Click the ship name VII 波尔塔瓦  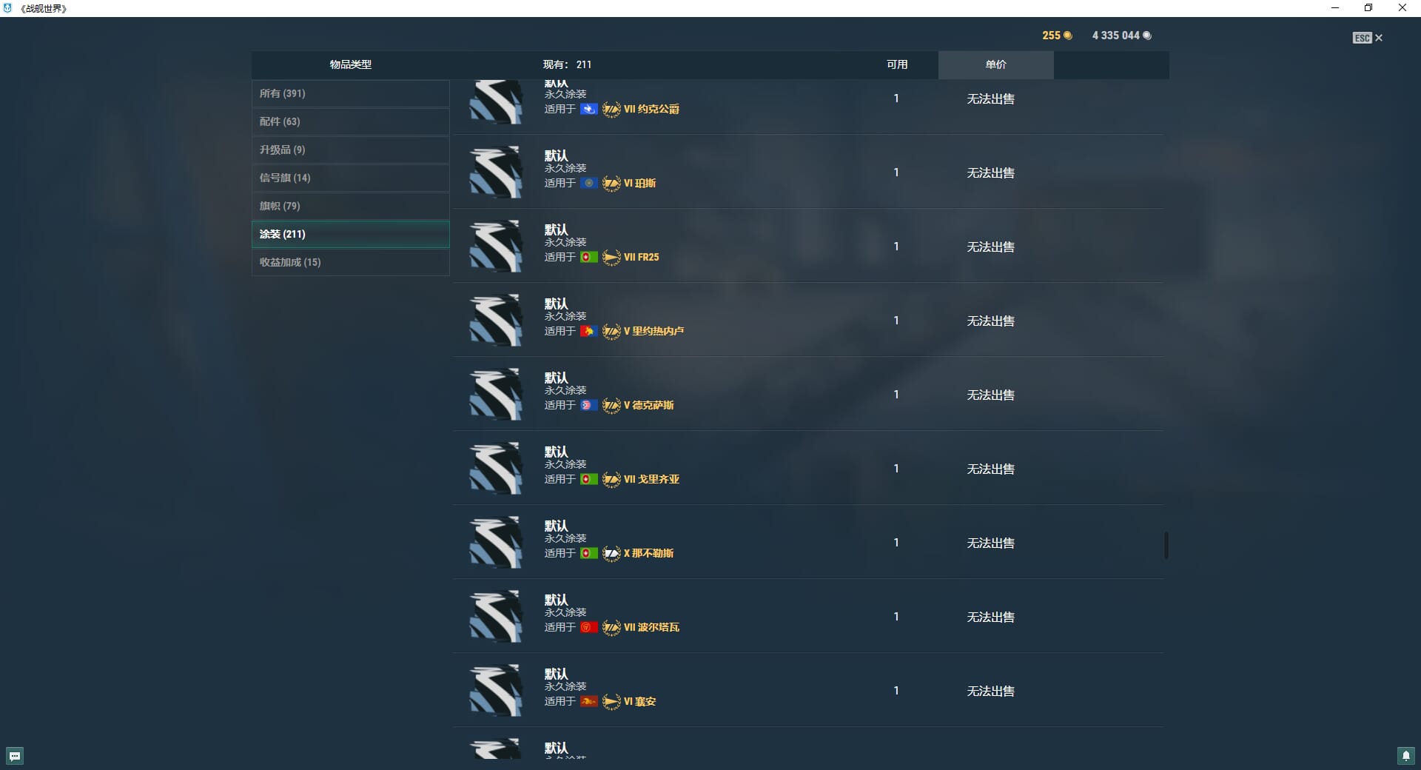coord(651,627)
